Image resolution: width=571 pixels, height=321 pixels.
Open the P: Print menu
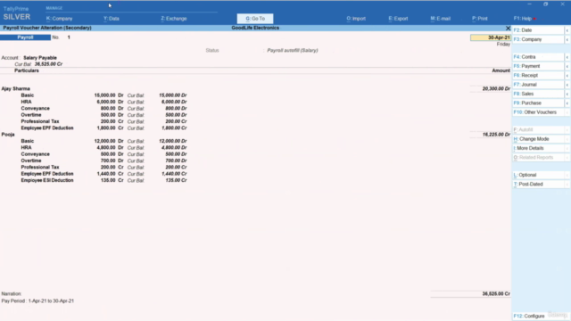(480, 19)
